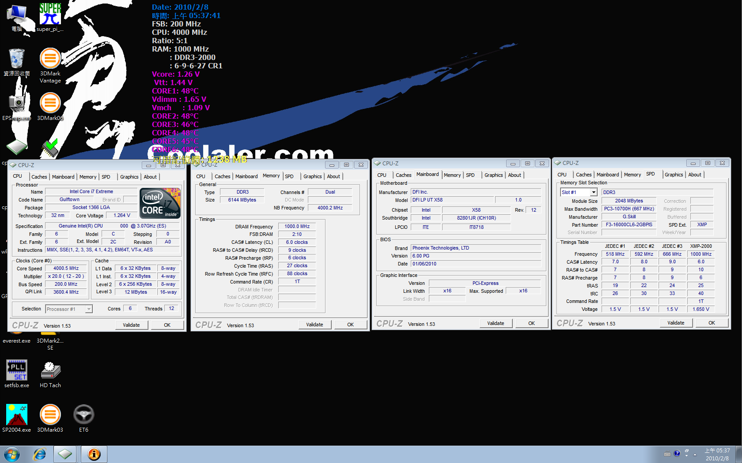This screenshot has height=463, width=742.
Task: Click Validate in the Mainboard tab window
Action: 496,323
